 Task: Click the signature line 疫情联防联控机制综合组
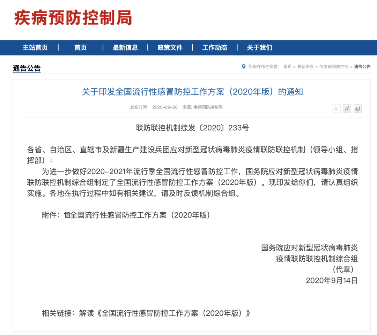point(317,259)
